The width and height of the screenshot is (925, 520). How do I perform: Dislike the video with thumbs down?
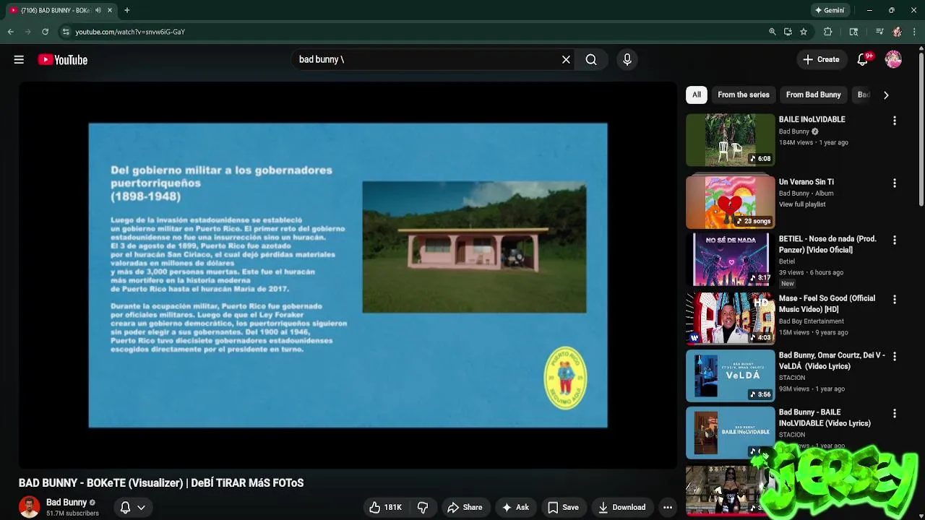pos(423,507)
